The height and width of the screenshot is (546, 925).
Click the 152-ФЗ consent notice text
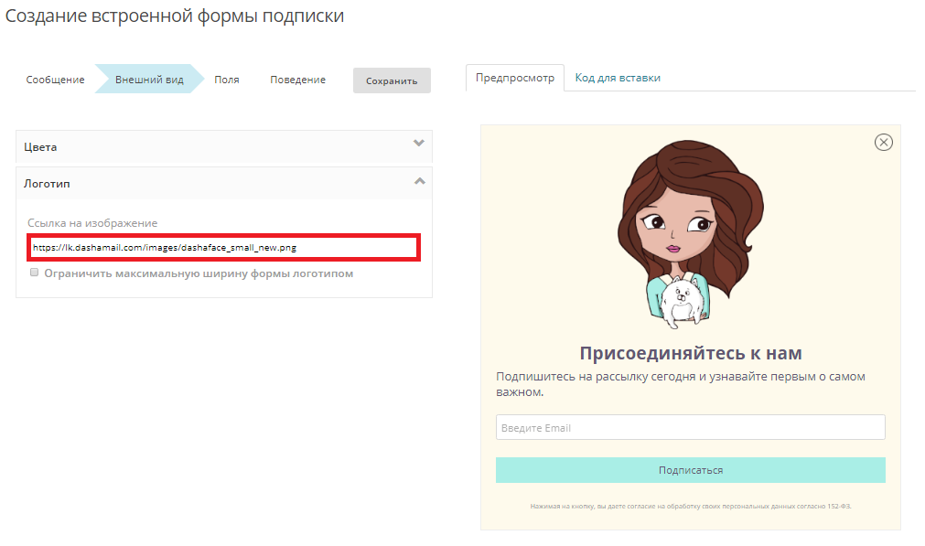690,506
